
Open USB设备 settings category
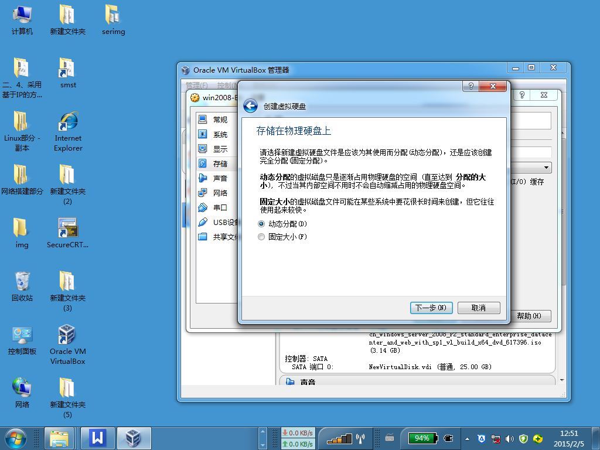(x=217, y=222)
